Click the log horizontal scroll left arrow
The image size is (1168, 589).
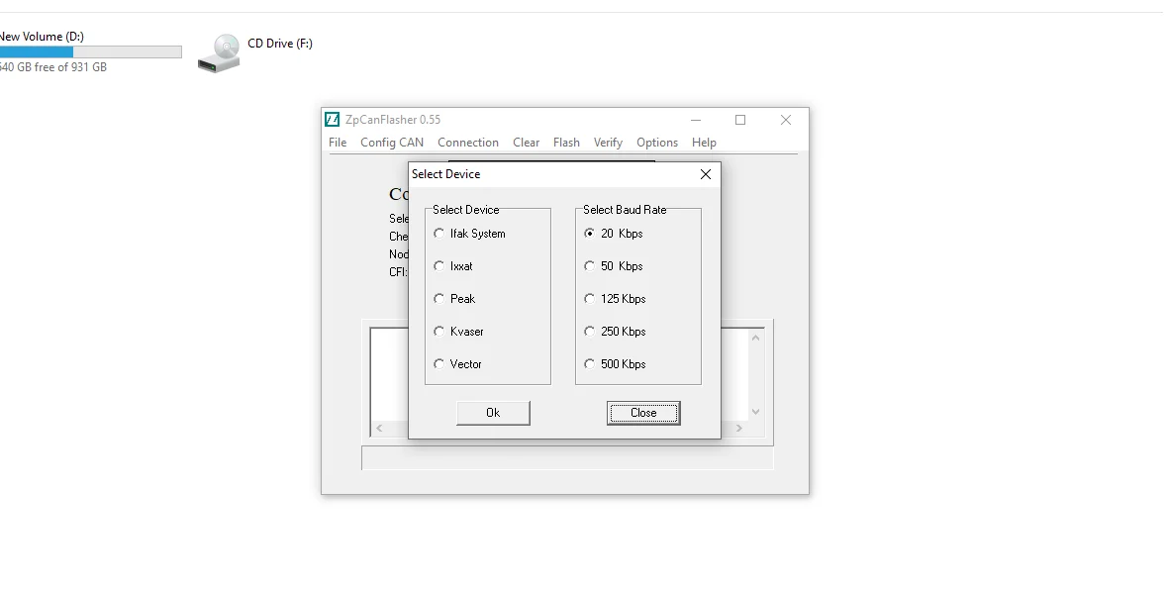pyautogui.click(x=379, y=429)
